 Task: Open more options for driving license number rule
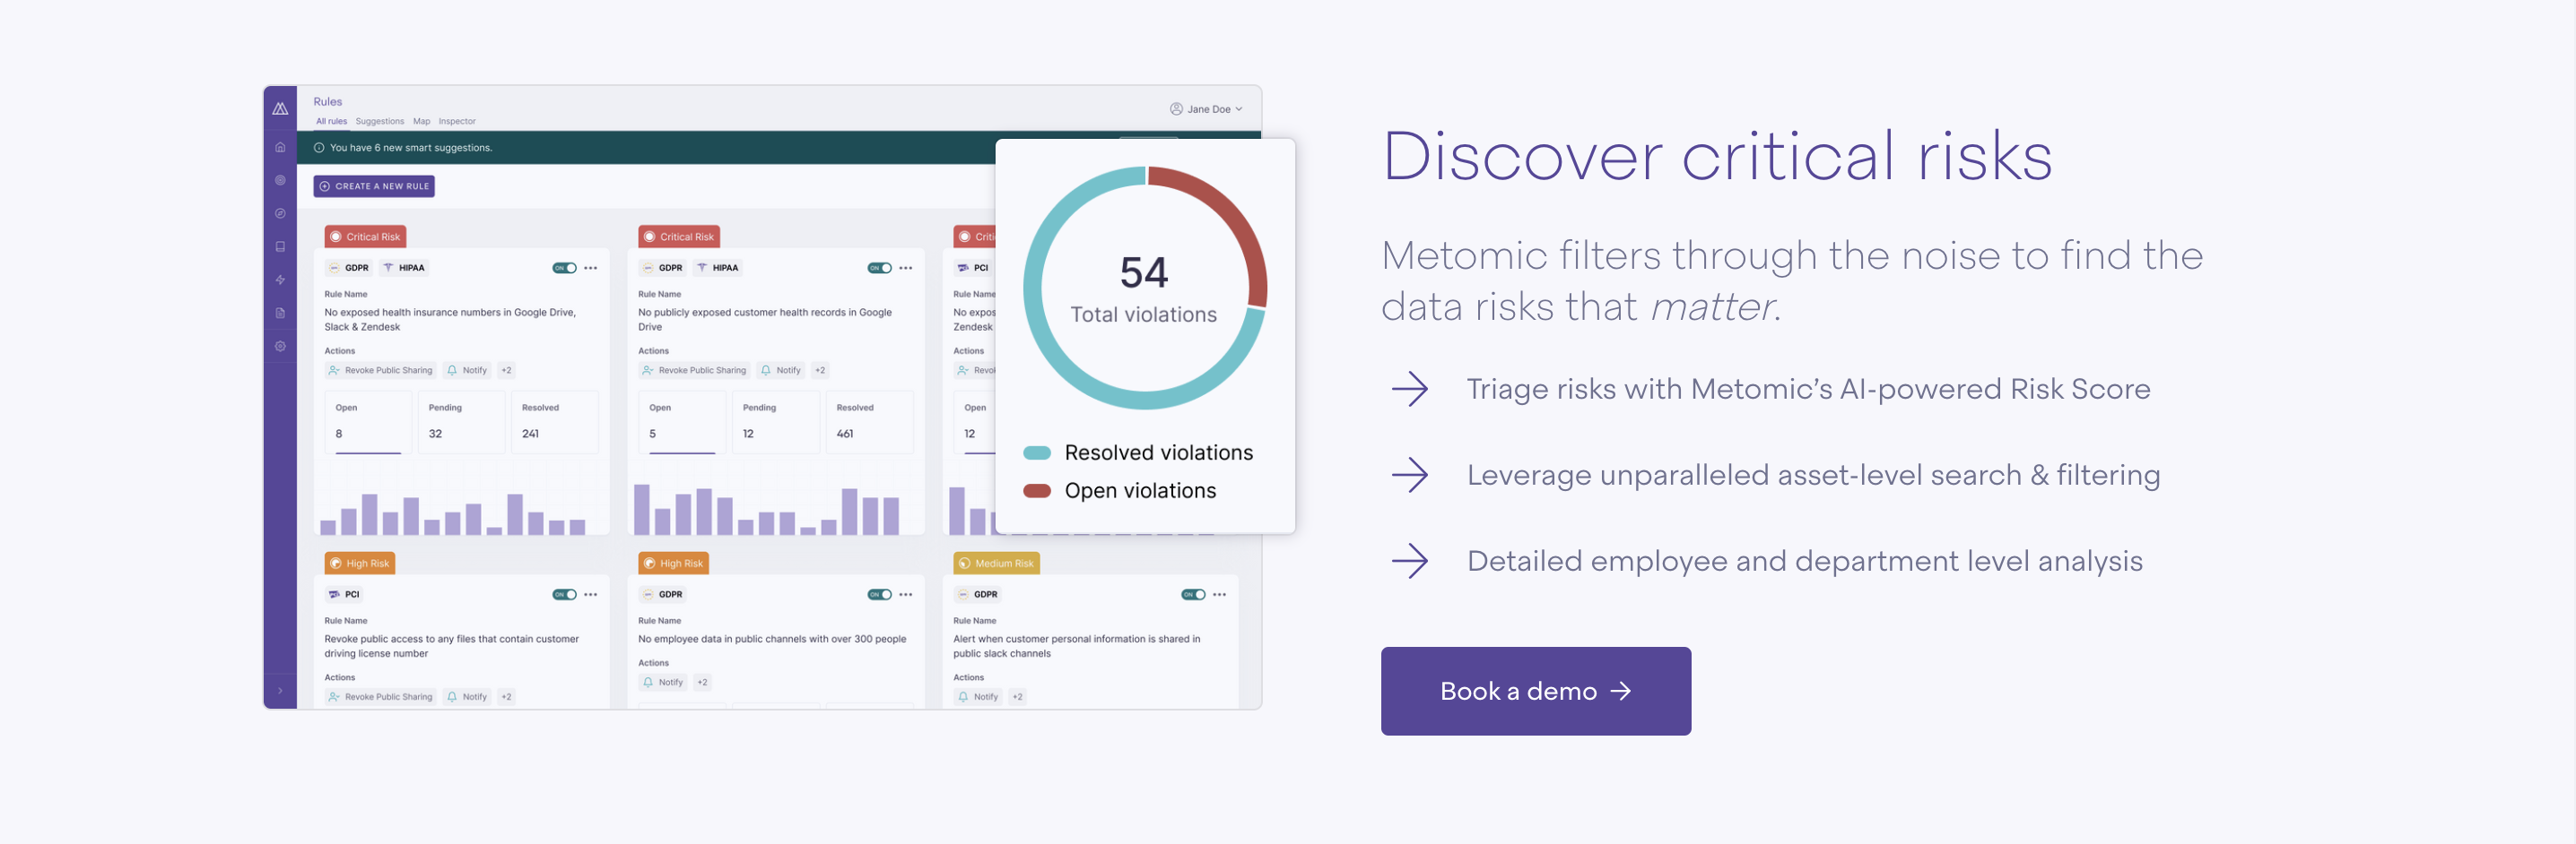click(x=591, y=594)
